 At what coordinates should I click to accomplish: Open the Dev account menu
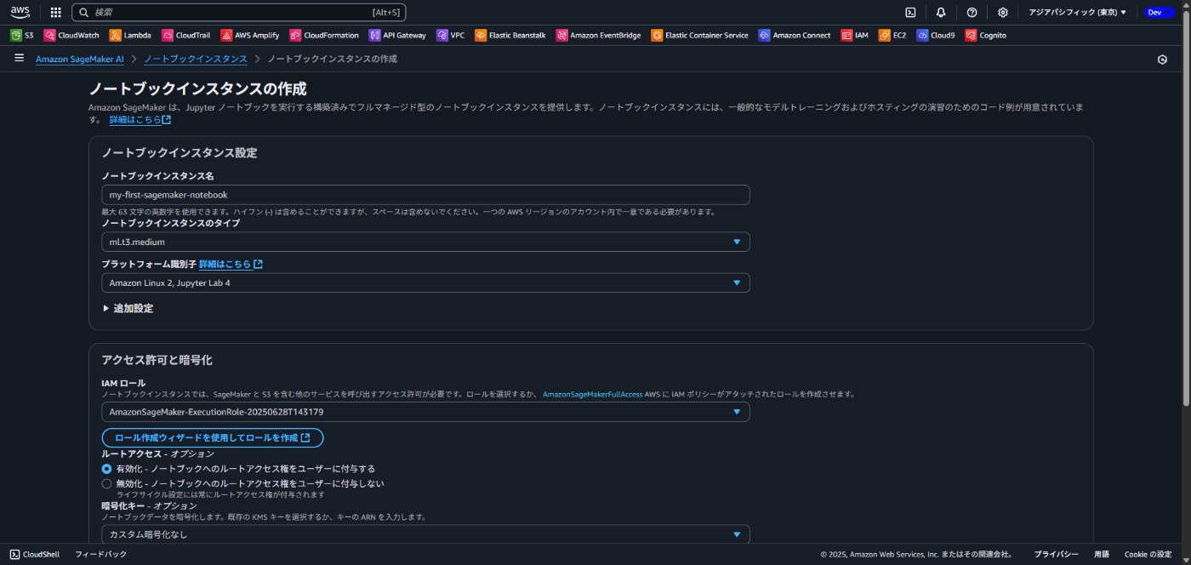point(1160,12)
